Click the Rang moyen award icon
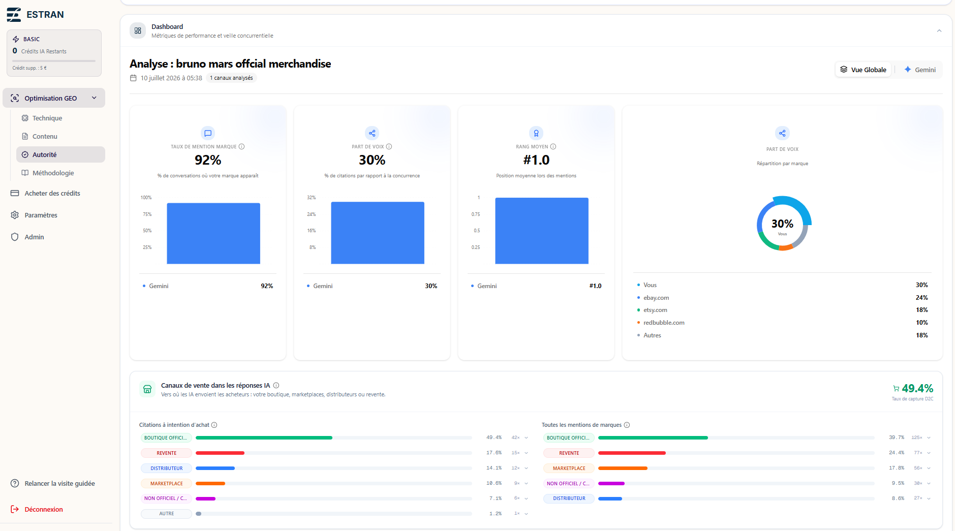 click(x=536, y=133)
